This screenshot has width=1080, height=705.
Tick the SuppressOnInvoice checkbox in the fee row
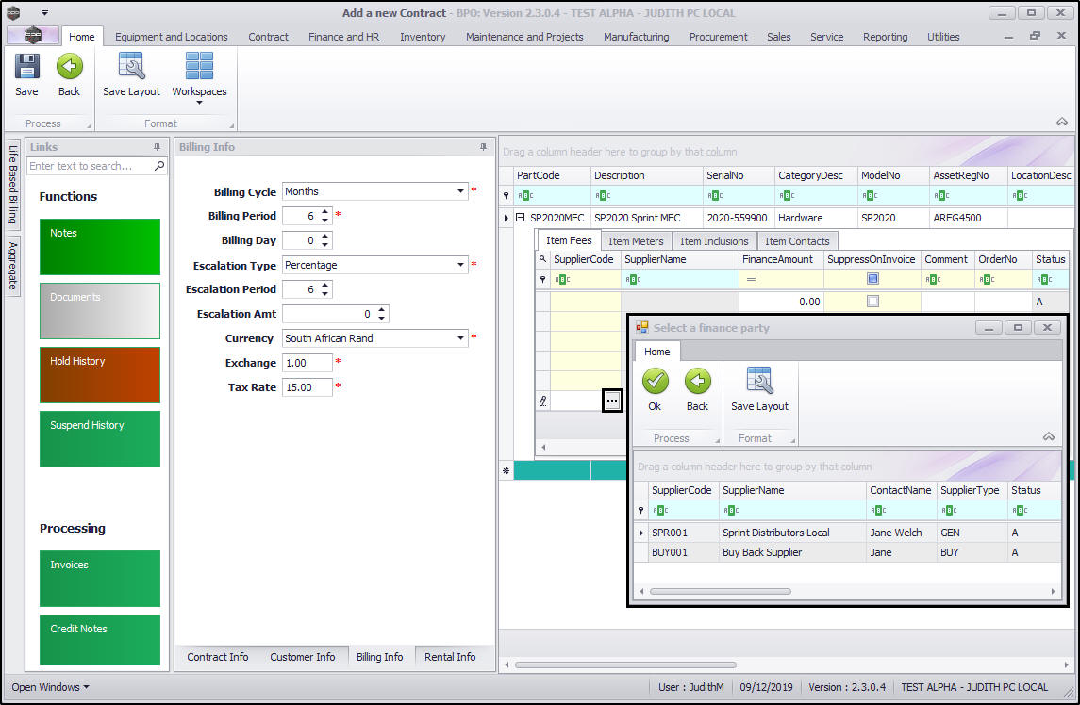[x=872, y=302]
